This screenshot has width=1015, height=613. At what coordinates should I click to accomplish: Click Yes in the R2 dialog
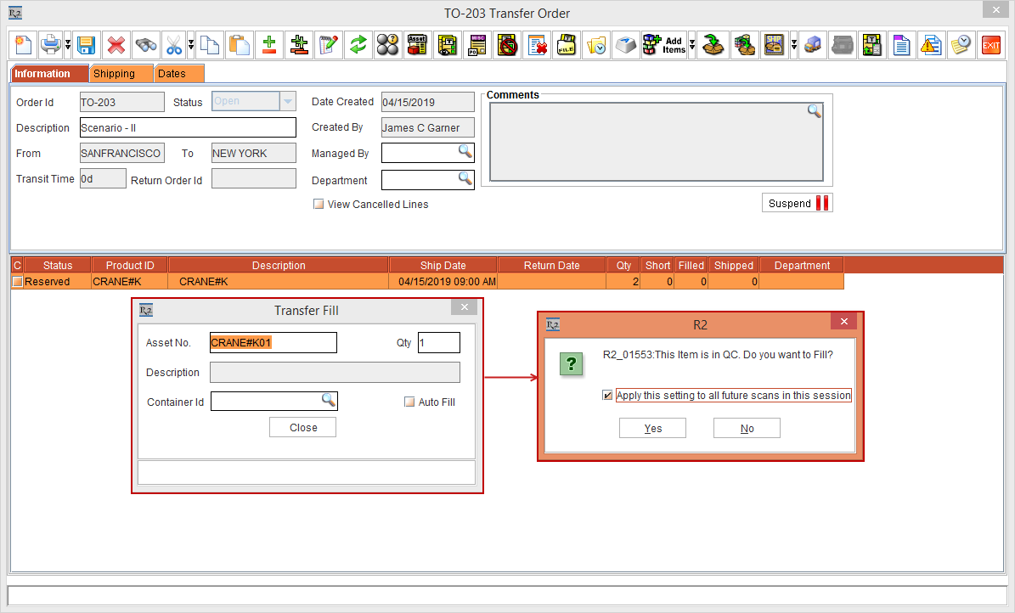(652, 429)
